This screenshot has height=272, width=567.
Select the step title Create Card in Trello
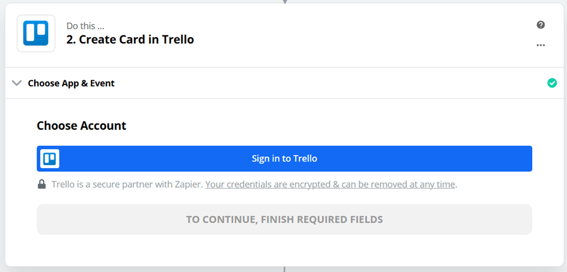[x=130, y=40]
